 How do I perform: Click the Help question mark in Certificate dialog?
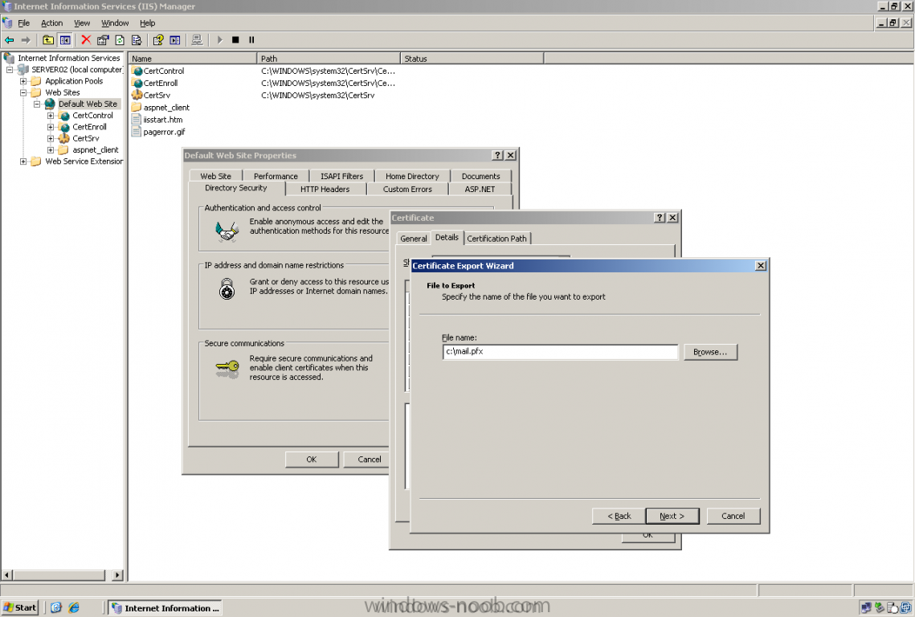660,218
